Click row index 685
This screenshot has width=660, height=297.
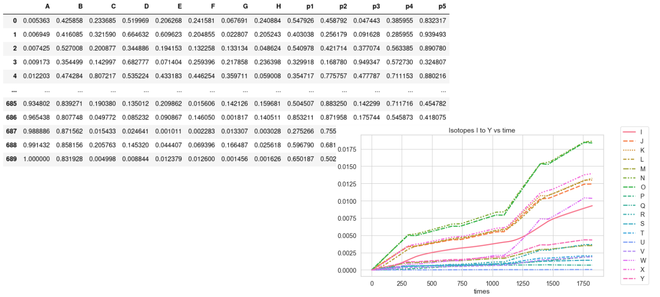pos(11,103)
